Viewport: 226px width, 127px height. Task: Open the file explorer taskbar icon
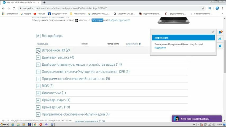click(18, 125)
